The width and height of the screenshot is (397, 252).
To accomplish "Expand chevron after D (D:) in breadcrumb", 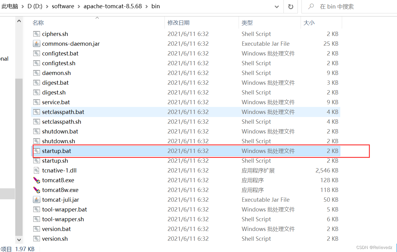I will (x=47, y=6).
